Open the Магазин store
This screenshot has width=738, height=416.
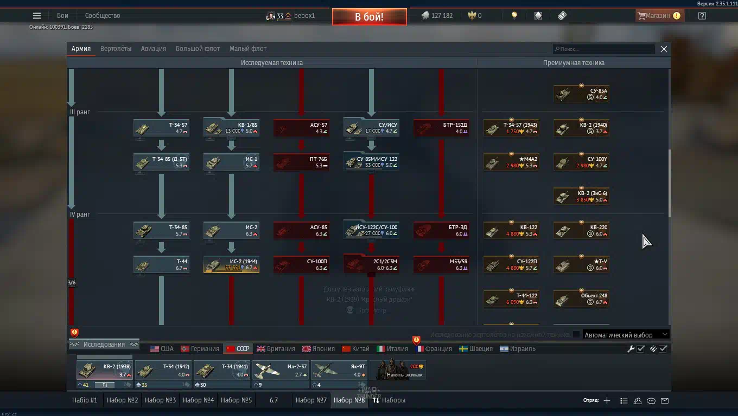click(x=659, y=16)
